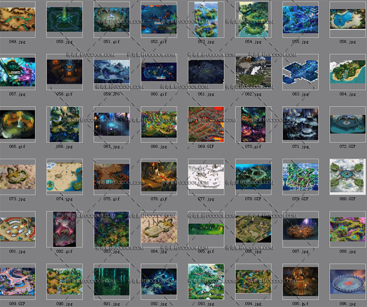Select the 064.jpg island beach thumbnail
Screen dimensions: 367x307
pos(347,72)
